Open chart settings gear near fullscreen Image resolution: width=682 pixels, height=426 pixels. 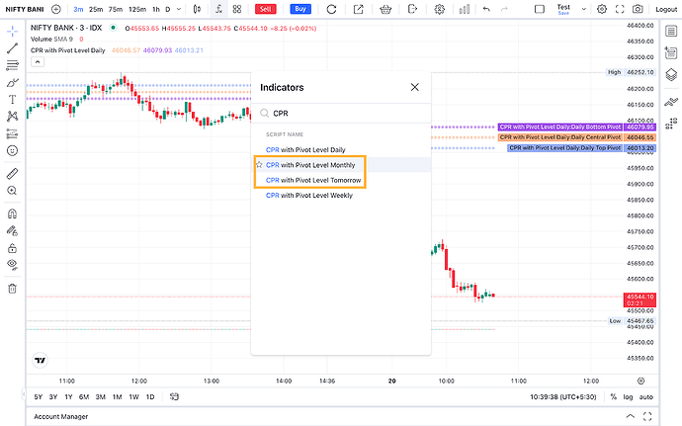coord(602,9)
